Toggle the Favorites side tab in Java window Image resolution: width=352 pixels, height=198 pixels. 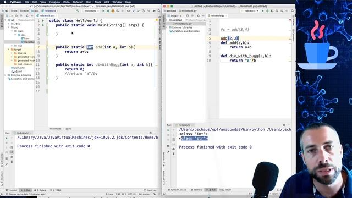click(2, 159)
